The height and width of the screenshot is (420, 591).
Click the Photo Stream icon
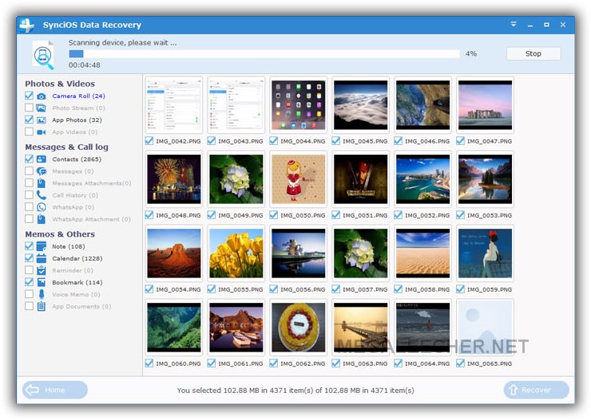click(x=41, y=108)
